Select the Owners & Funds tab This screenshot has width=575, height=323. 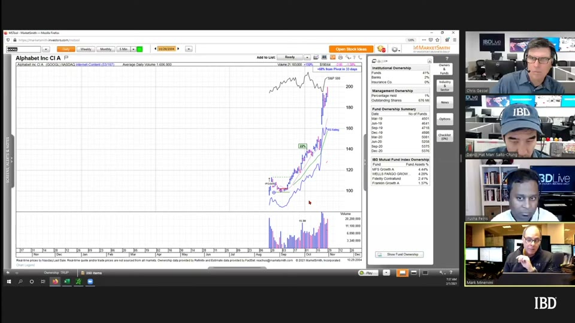tap(444, 69)
